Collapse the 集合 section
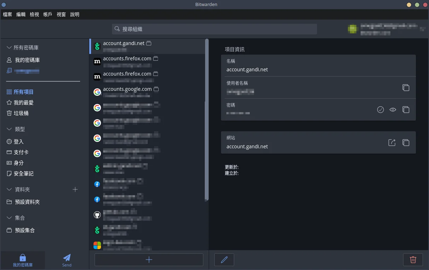429x270 pixels. click(9, 218)
